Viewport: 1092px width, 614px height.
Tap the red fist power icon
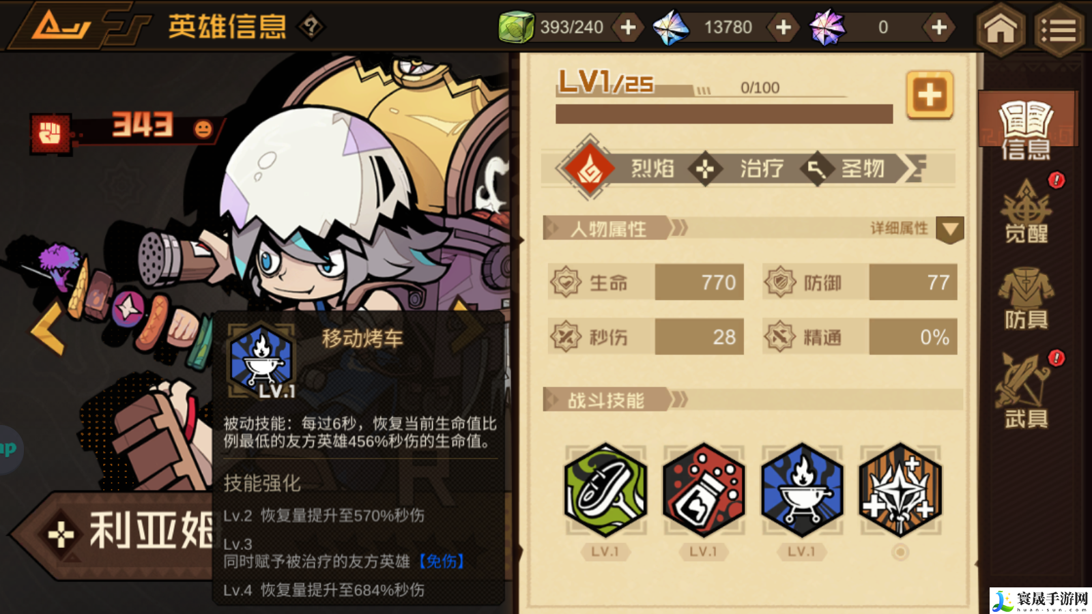pos(50,132)
